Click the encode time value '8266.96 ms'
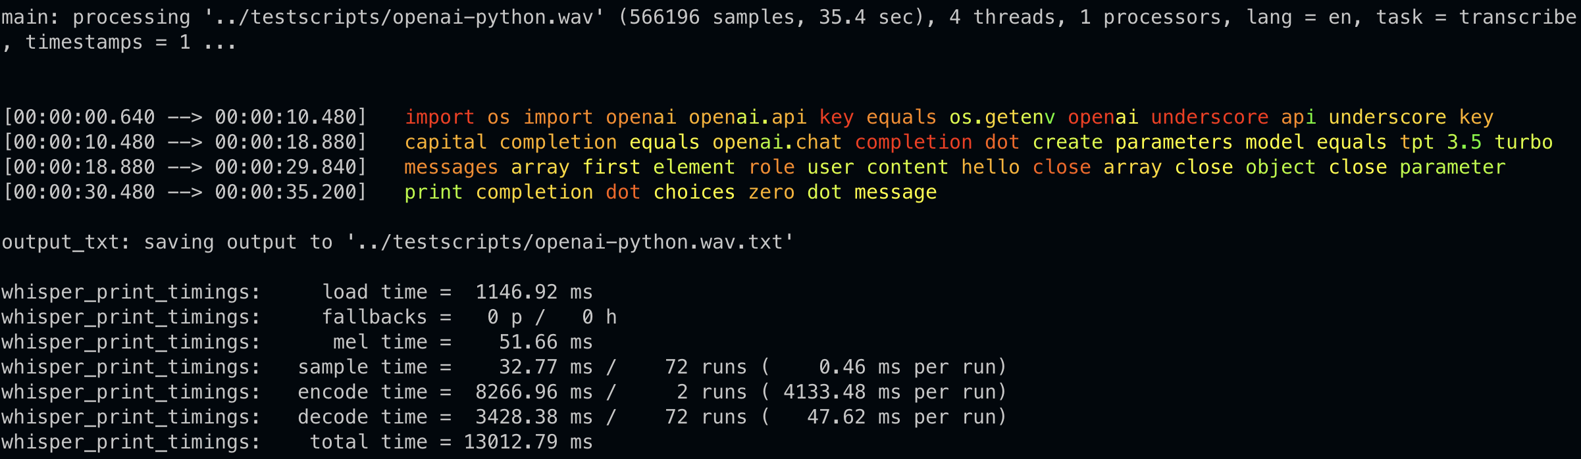 533,392
